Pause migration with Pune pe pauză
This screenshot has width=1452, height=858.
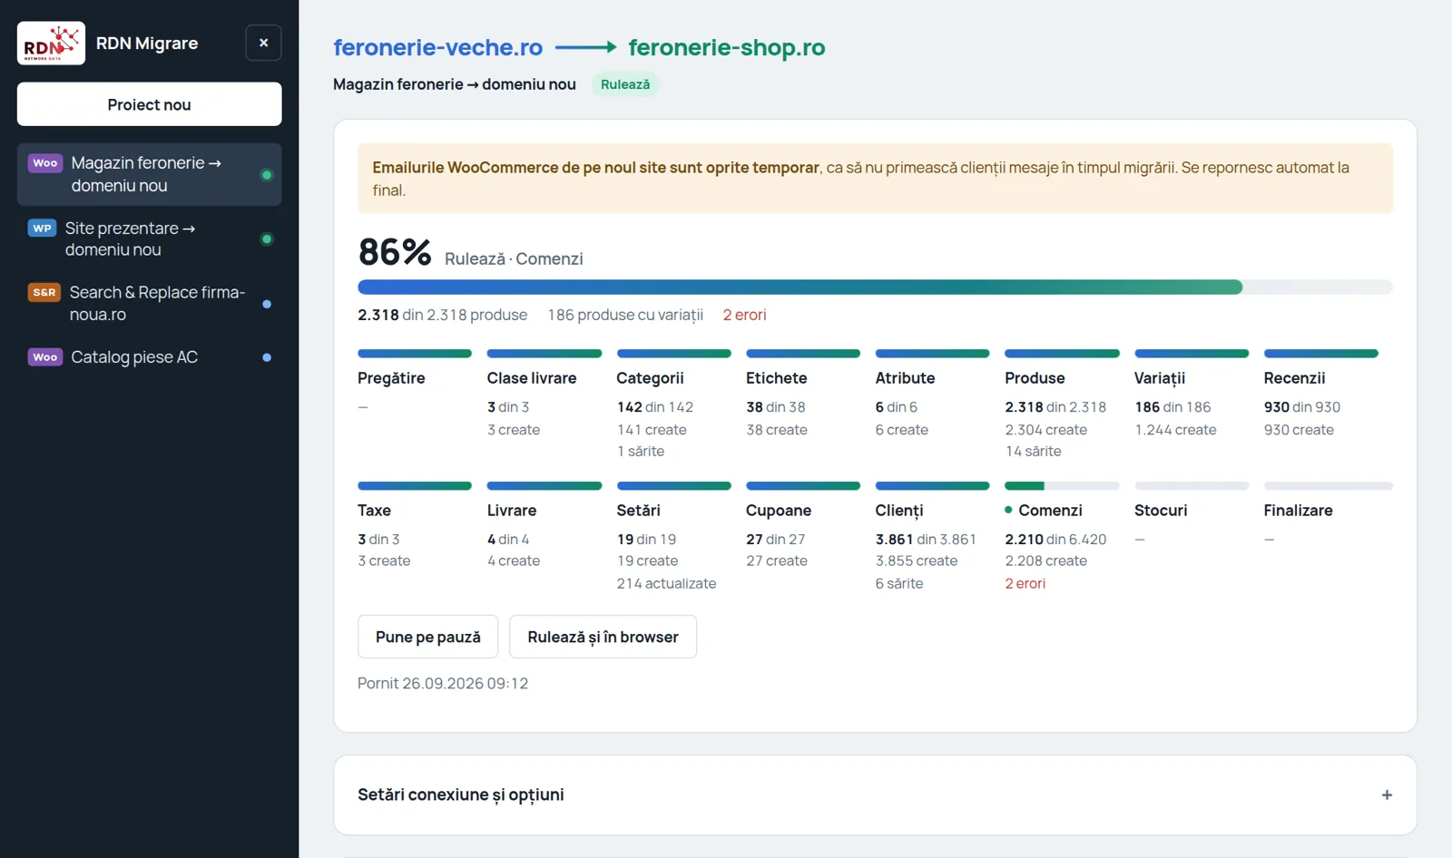(x=428, y=637)
